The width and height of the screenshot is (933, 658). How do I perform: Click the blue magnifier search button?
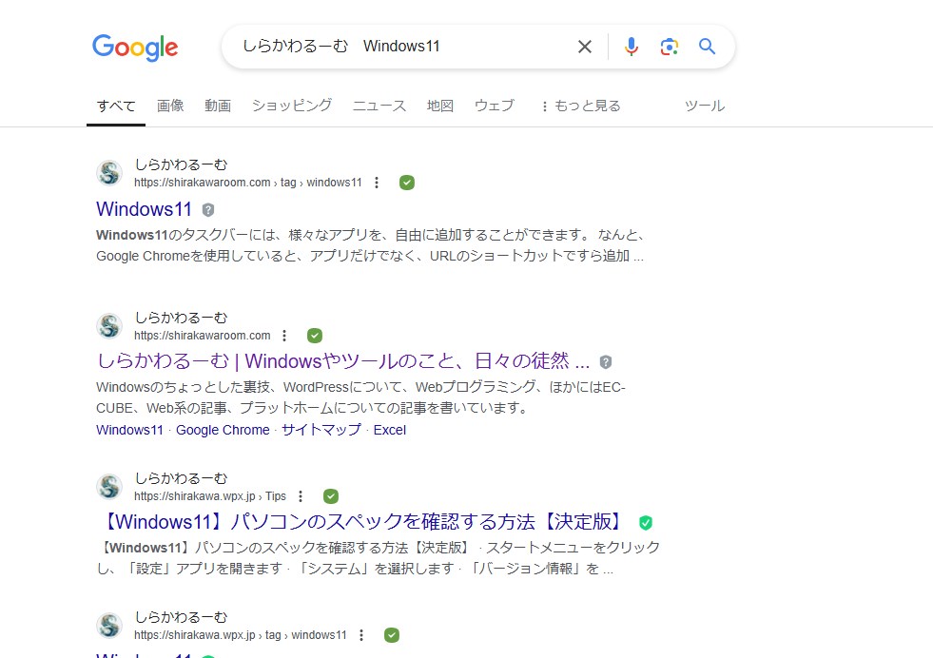pos(707,47)
